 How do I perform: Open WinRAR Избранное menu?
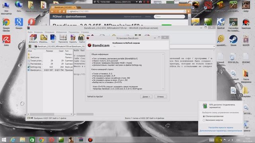61,32
